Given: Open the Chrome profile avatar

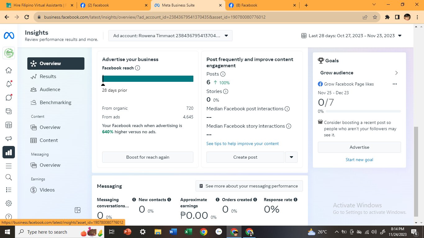Looking at the screenshot, I should click(x=407, y=17).
